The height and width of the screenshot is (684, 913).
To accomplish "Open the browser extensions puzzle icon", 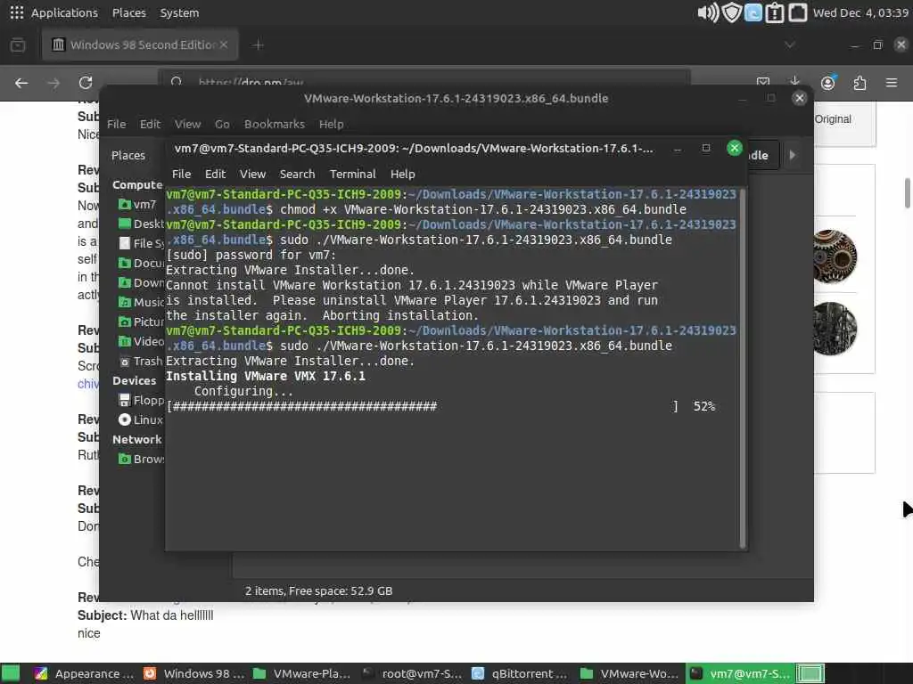I will click(x=860, y=83).
